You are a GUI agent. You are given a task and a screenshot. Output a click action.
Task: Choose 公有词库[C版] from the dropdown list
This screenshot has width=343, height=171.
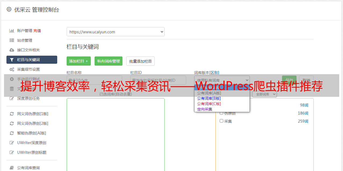click(222, 104)
